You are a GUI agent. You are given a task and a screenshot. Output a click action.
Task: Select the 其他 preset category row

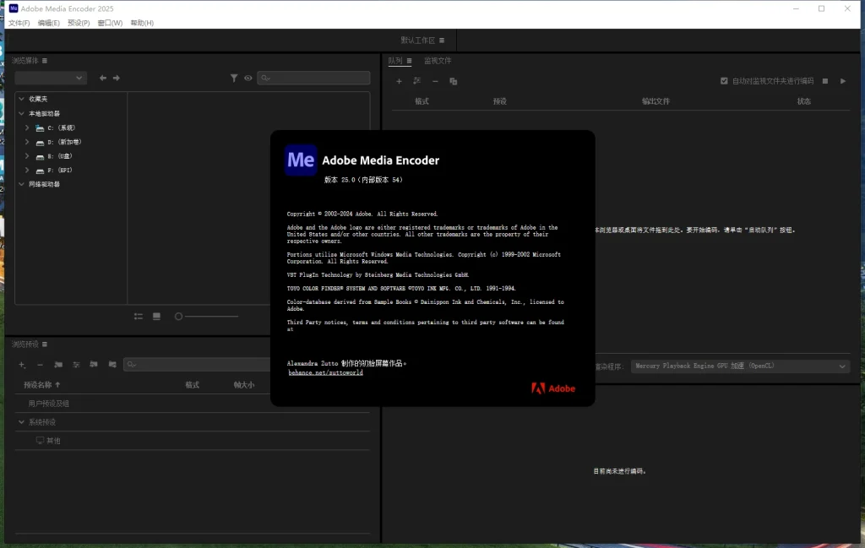pos(192,441)
